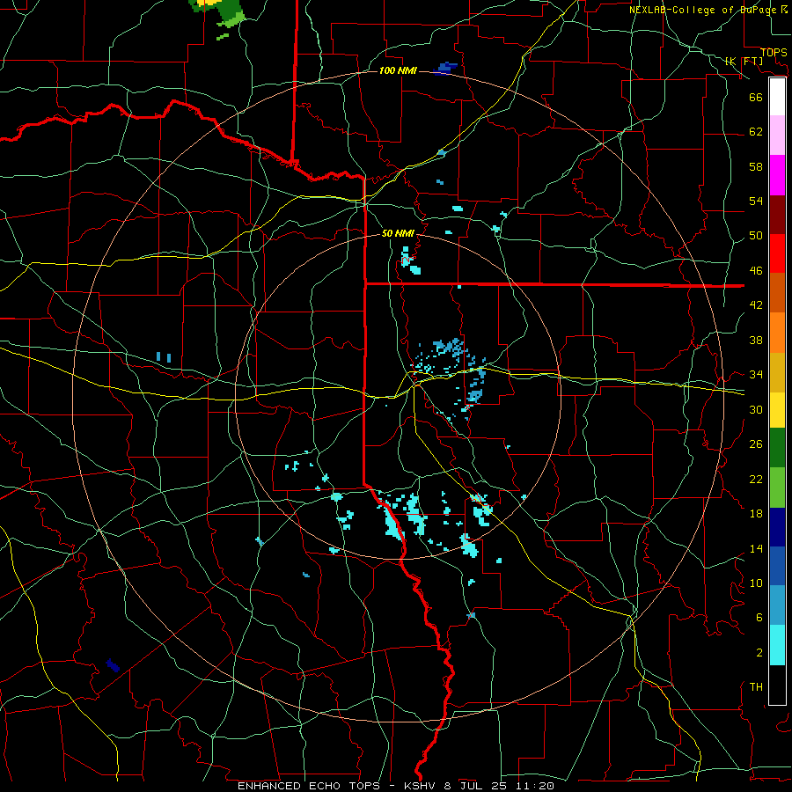Select the dark red legend band
The height and width of the screenshot is (792, 792).
(777, 214)
